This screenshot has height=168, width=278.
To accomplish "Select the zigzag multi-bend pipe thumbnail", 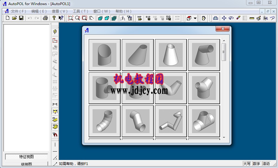I will click(x=171, y=121).
